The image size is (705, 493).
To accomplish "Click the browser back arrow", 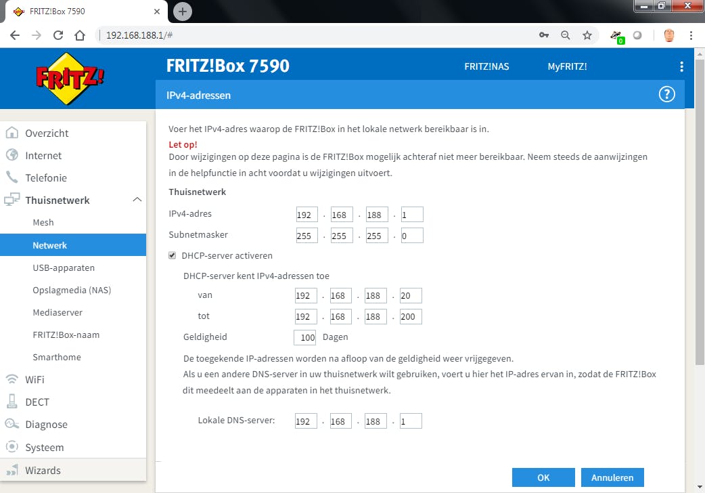I will (x=15, y=35).
